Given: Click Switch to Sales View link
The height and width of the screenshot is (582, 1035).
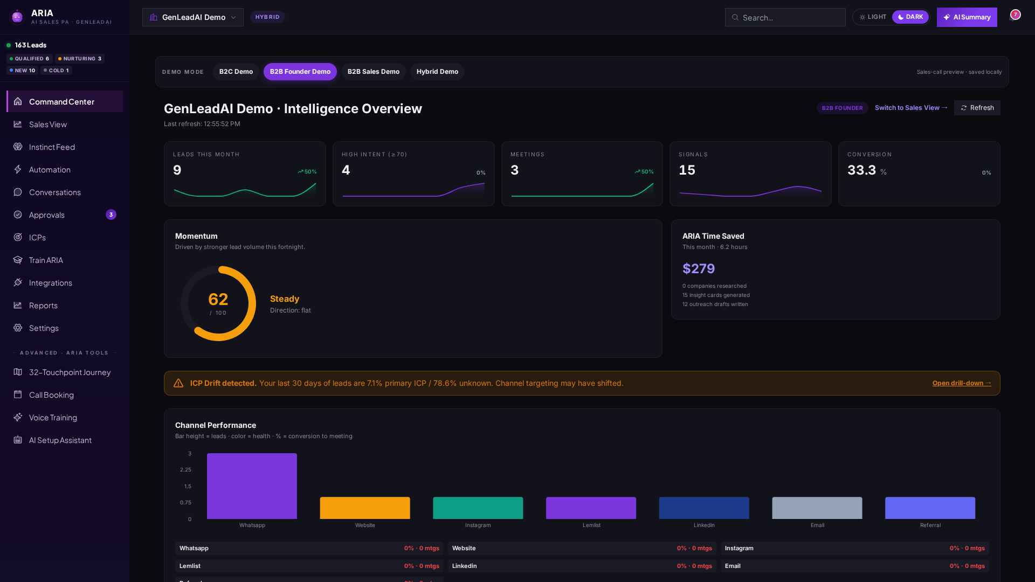Looking at the screenshot, I should click(x=911, y=108).
